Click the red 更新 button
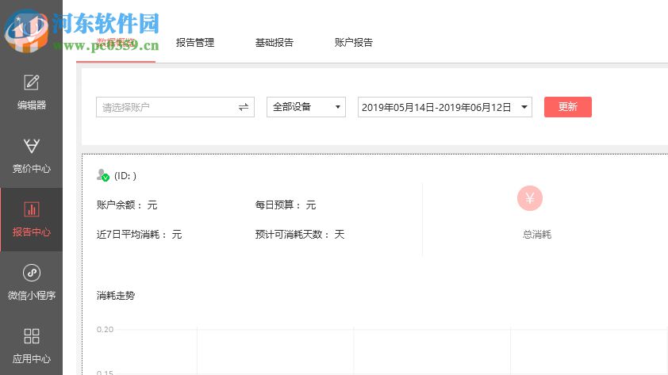The width and height of the screenshot is (668, 375). 567,107
